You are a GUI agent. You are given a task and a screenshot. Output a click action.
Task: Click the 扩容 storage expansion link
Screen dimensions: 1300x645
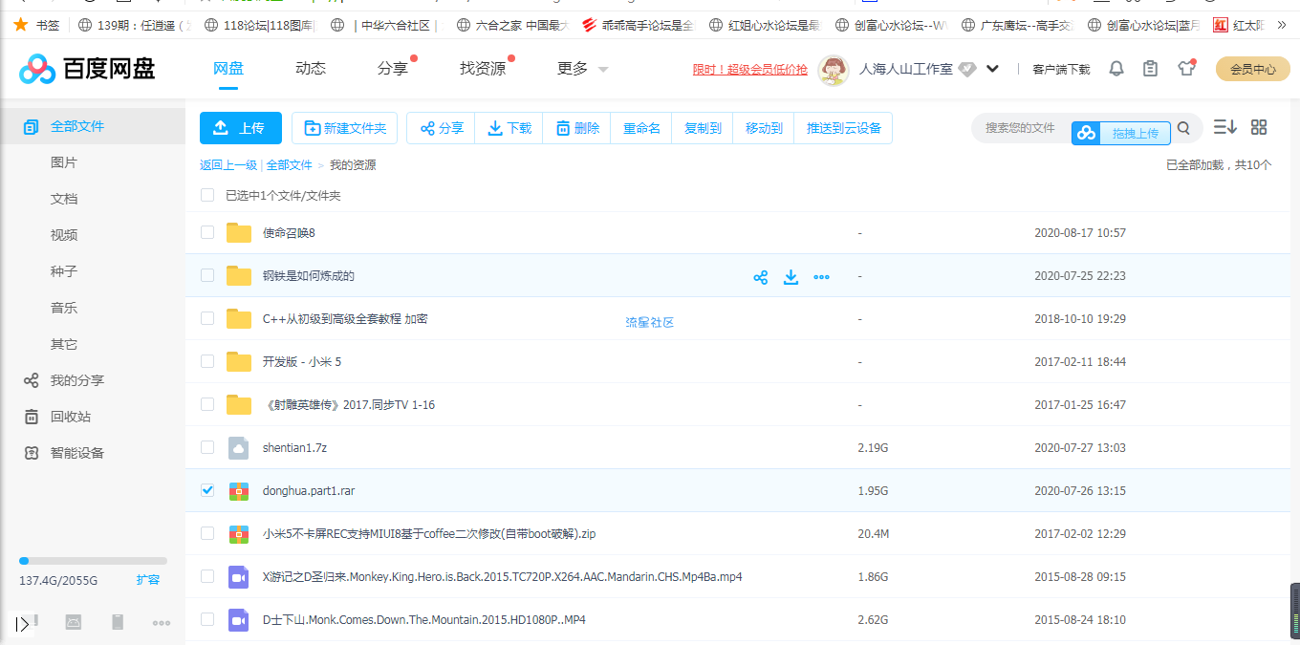click(148, 580)
